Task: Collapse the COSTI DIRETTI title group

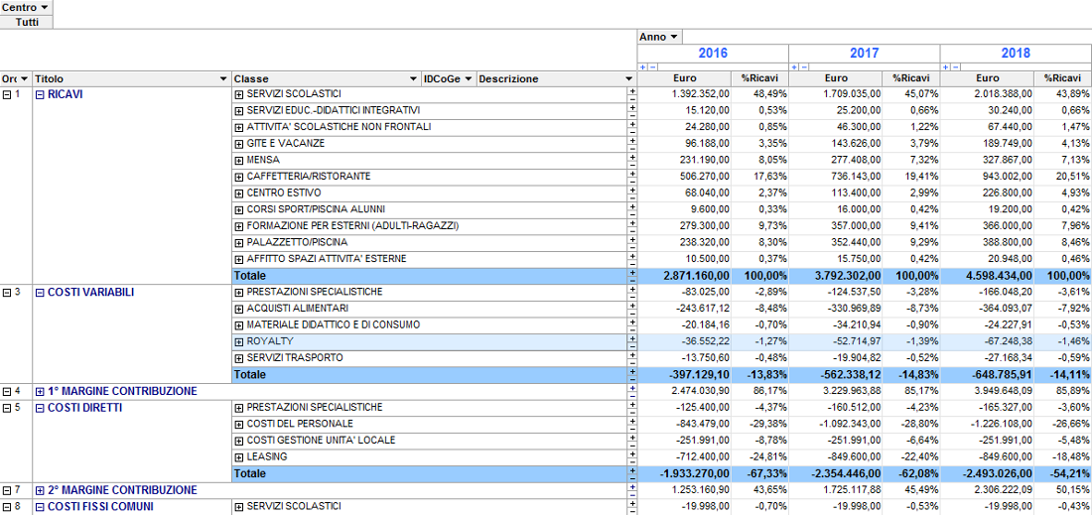Action: [40, 409]
